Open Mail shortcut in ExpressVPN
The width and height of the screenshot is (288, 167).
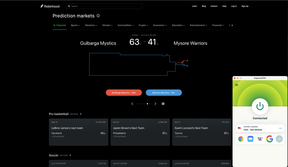(x=250, y=139)
